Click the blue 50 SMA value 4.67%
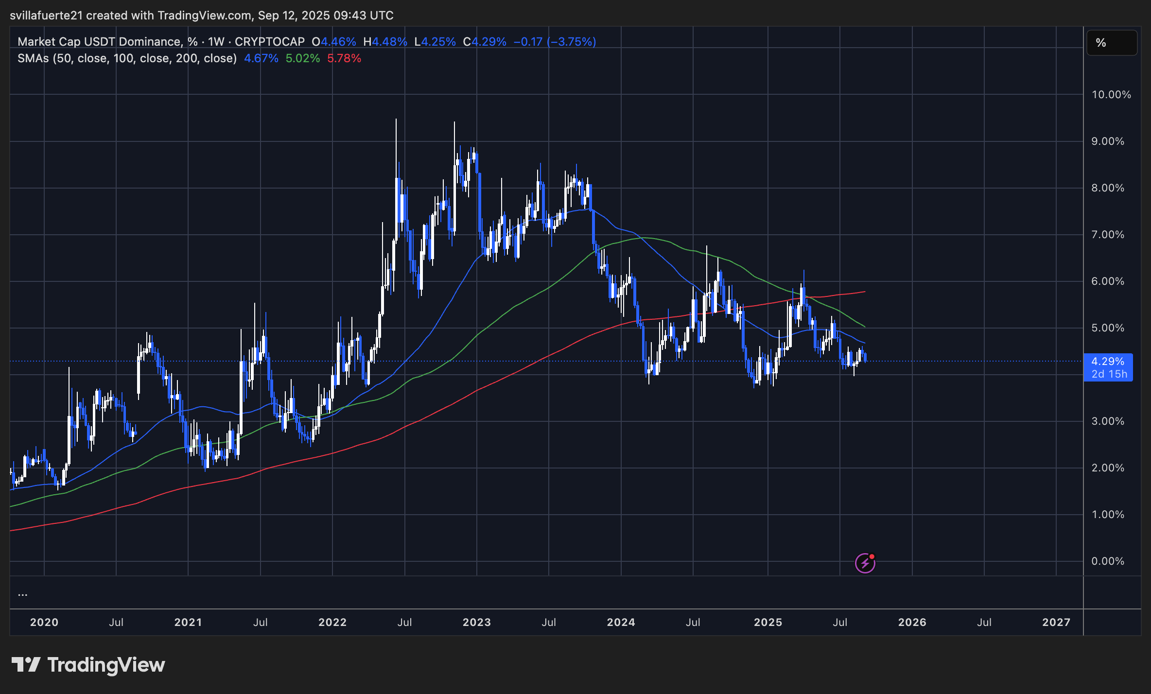Image resolution: width=1151 pixels, height=694 pixels. point(260,58)
